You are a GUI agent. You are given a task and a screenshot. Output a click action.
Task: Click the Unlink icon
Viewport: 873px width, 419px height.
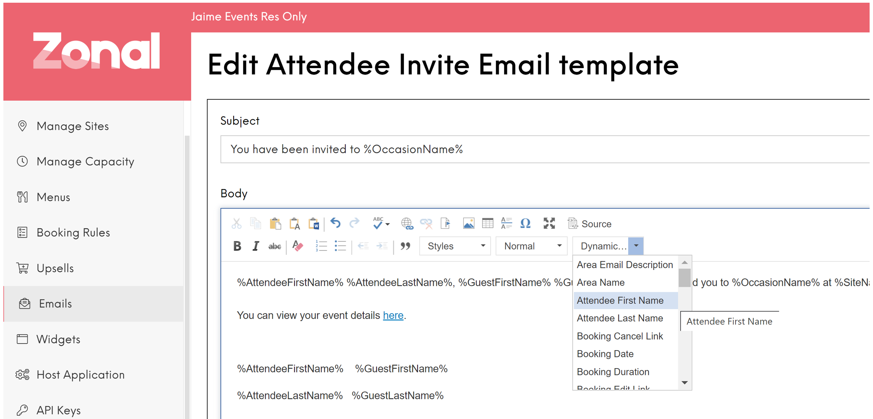(426, 224)
